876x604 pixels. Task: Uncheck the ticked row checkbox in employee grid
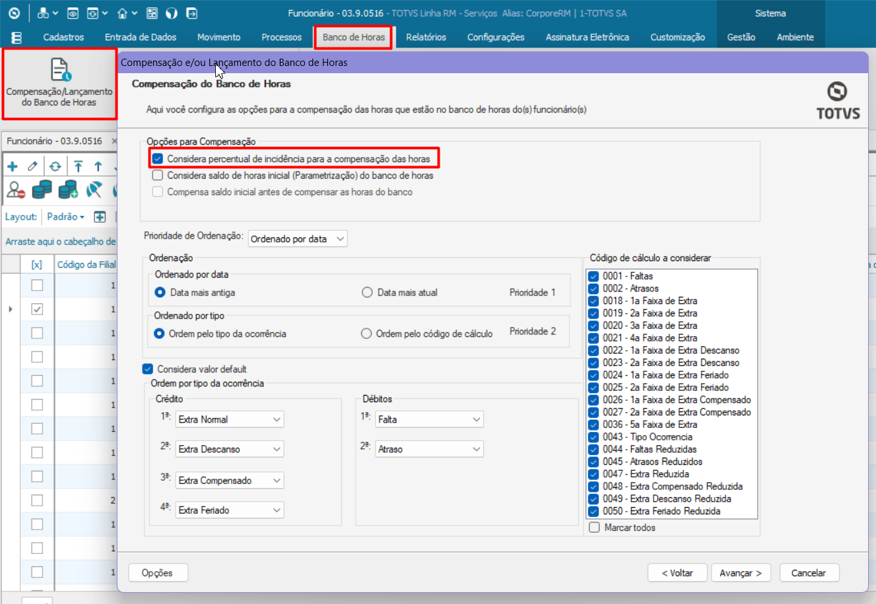point(37,309)
